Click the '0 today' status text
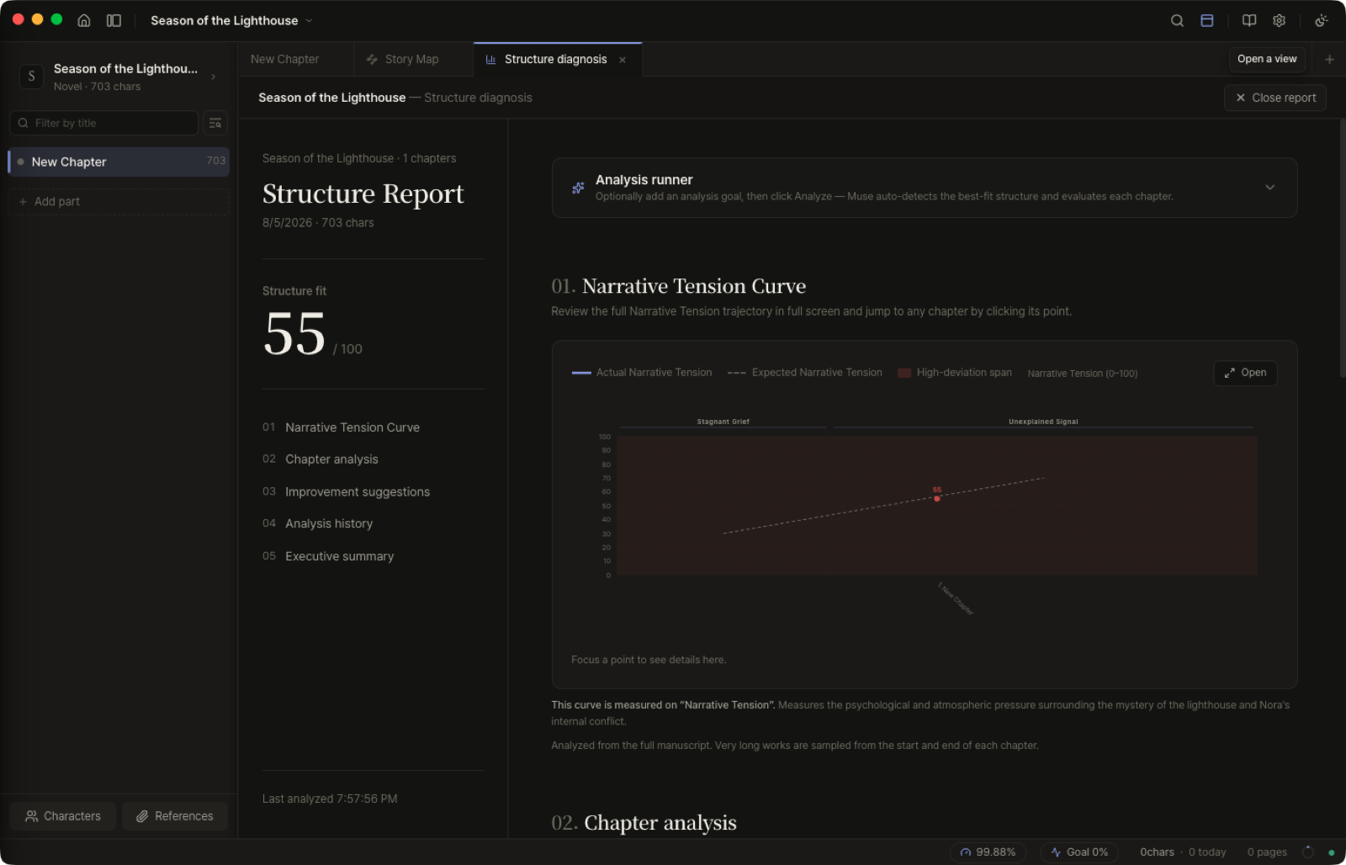 click(1207, 852)
